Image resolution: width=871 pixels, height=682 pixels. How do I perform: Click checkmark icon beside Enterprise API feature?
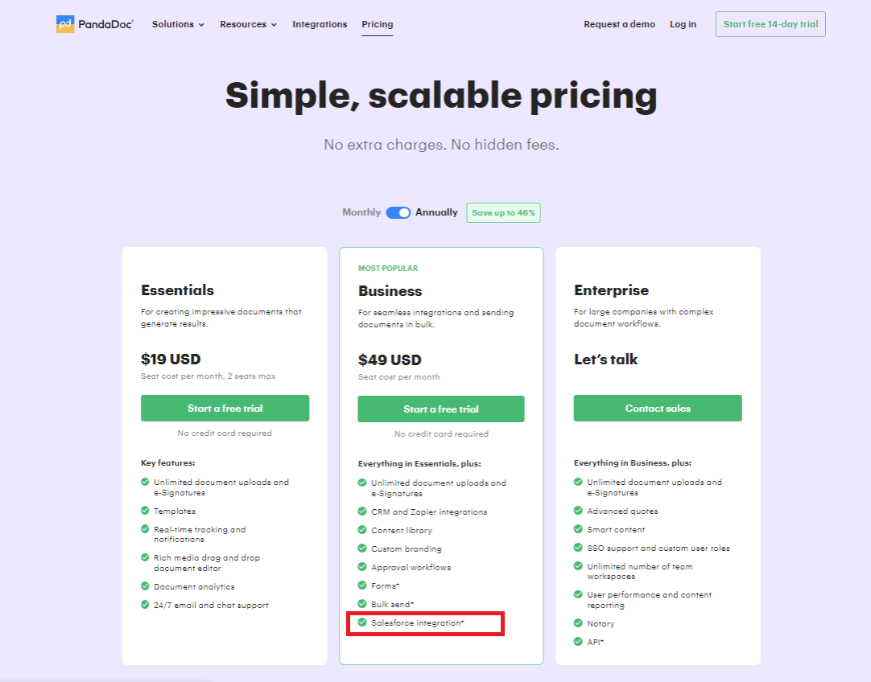click(578, 642)
